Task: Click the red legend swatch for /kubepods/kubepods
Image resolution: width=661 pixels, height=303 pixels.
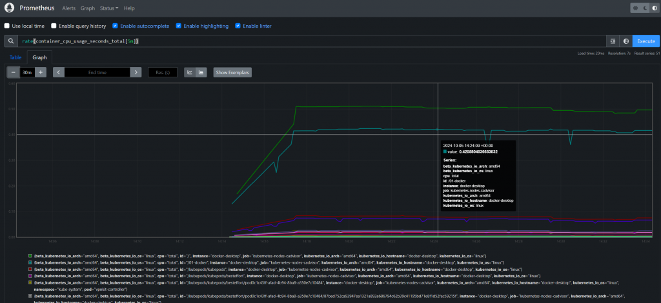Action: 30,269
